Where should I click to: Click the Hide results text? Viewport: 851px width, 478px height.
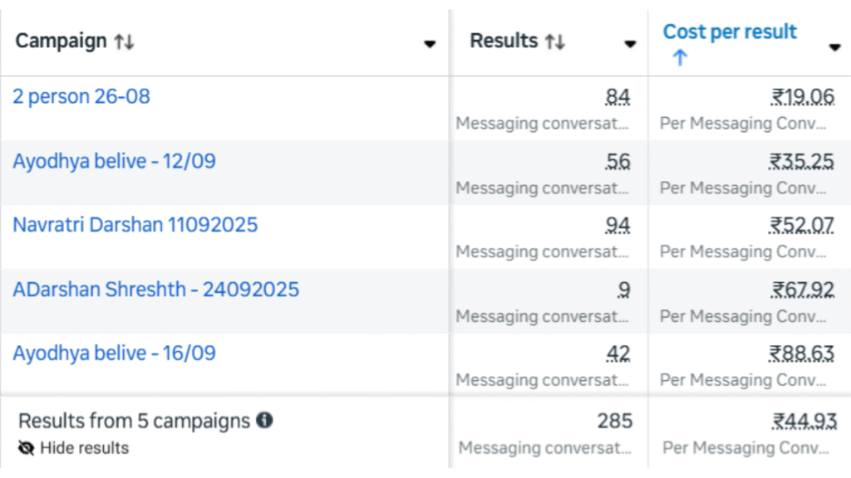85,448
